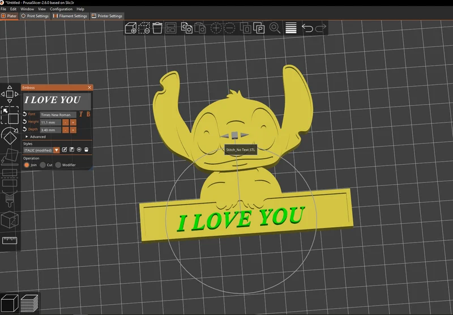Click the green I LOVE YOU model text
Image resolution: width=453 pixels, height=315 pixels.
pos(241,220)
